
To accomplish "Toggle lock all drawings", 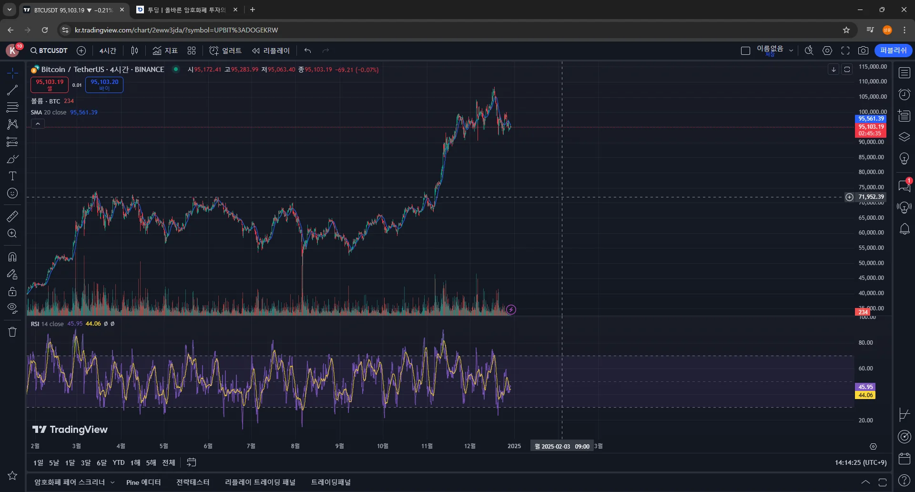I will [12, 291].
